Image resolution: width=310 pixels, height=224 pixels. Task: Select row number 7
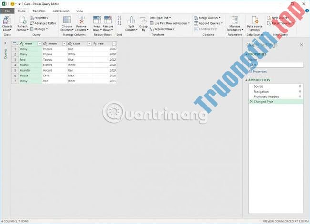tap(15, 81)
